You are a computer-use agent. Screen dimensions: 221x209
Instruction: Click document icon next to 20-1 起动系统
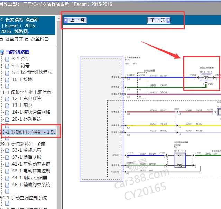pyautogui.click(x=7, y=119)
